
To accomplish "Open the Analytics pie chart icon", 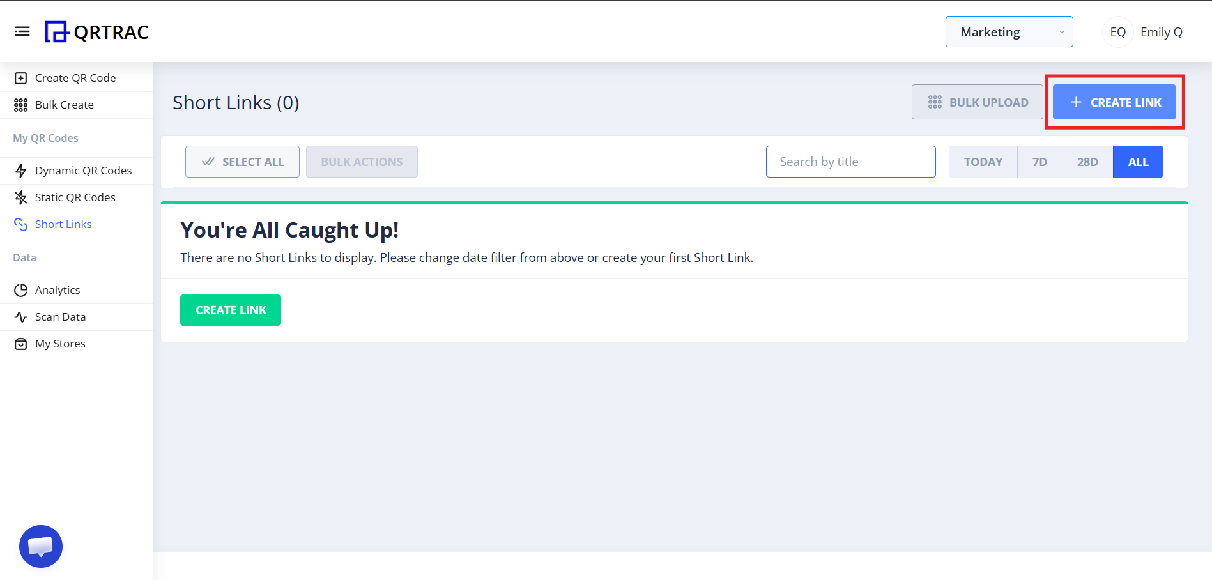I will pyautogui.click(x=21, y=289).
